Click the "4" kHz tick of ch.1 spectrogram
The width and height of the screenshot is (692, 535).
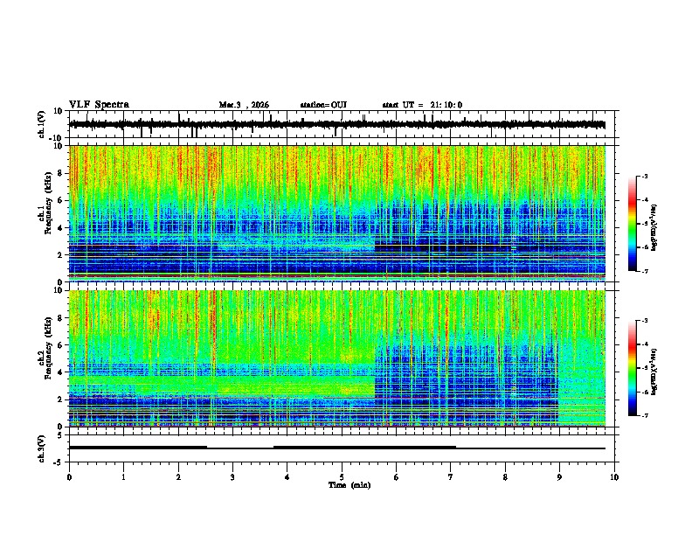coord(60,228)
